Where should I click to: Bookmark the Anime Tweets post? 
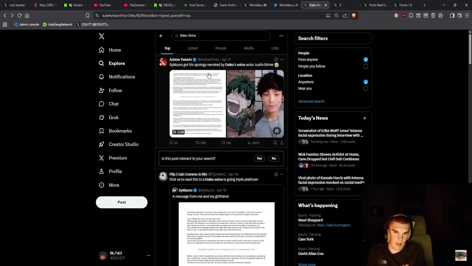(x=275, y=143)
